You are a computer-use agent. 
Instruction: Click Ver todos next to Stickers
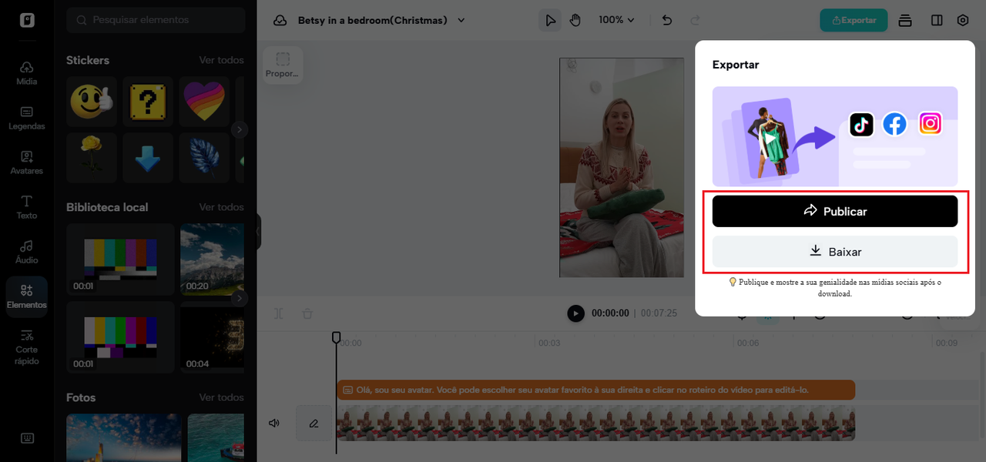(221, 60)
